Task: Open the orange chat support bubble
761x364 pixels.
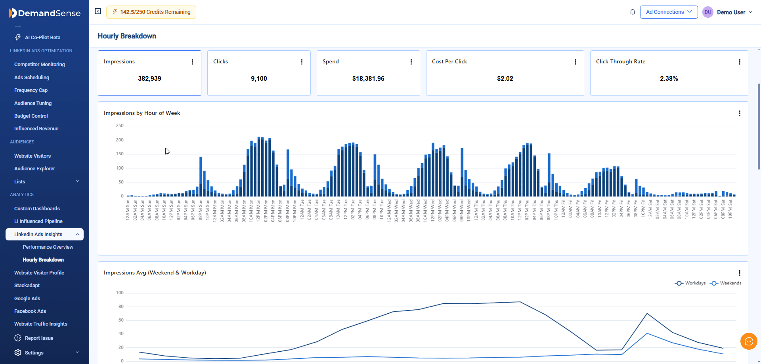Action: pyautogui.click(x=748, y=341)
